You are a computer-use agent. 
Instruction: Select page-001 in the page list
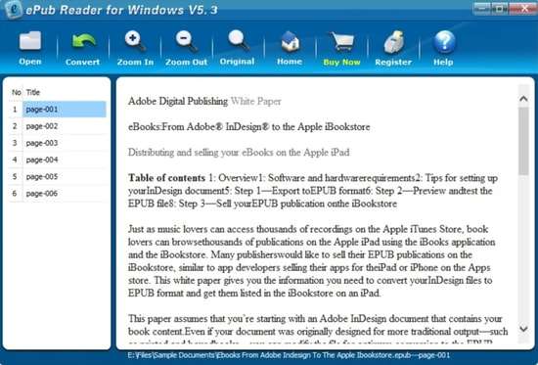[x=65, y=110]
